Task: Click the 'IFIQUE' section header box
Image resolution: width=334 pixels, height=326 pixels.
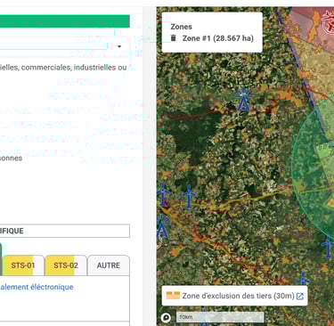Action: (65, 231)
